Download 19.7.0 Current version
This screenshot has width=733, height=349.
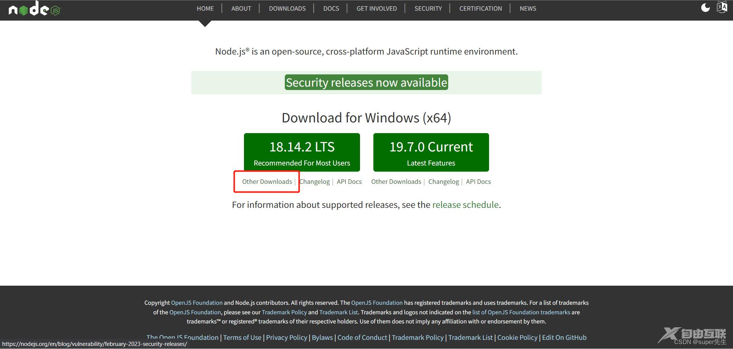[431, 152]
